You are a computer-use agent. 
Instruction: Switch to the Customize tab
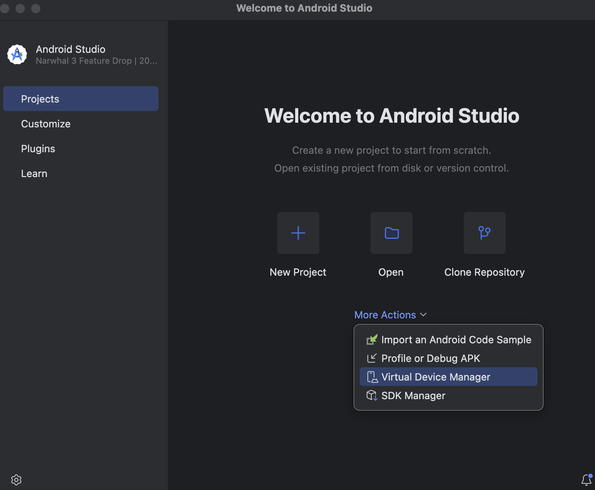(46, 124)
